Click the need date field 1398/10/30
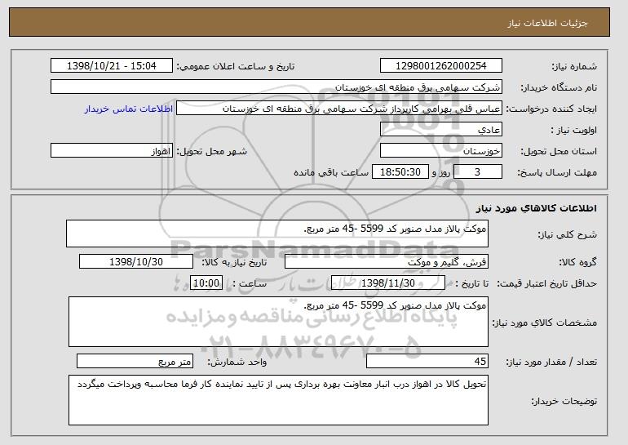This screenshot has height=445, width=628. point(136,262)
